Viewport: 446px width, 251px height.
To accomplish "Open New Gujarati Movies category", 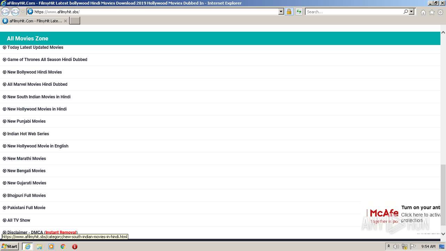I will click(27, 183).
